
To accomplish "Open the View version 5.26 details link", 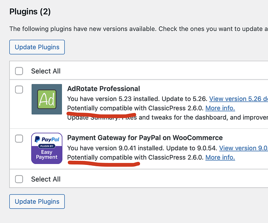I will [x=238, y=98].
